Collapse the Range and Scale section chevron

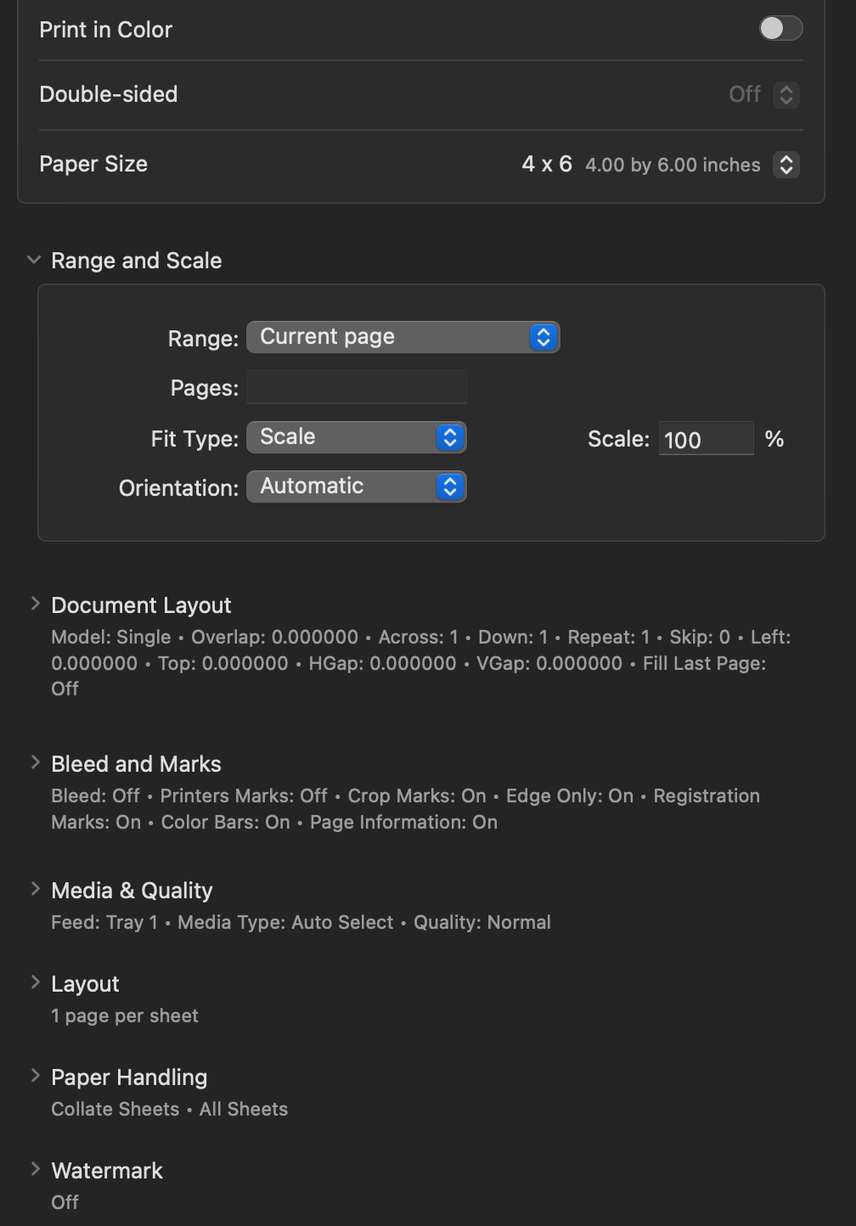coord(34,260)
